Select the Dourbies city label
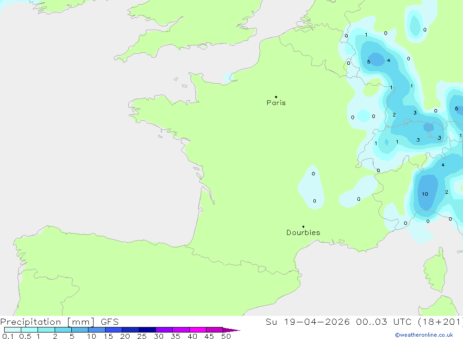463x339 pixels. tap(303, 233)
